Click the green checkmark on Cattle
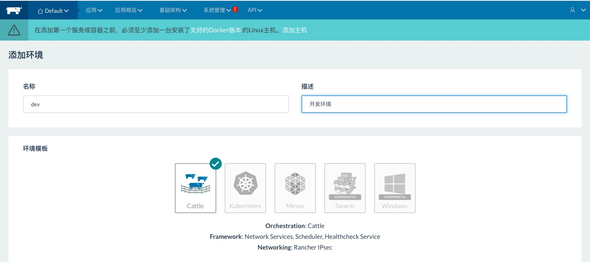The width and height of the screenshot is (590, 262). click(215, 163)
